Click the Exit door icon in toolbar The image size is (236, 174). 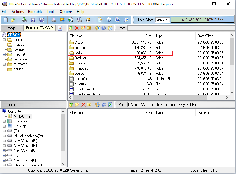[126, 20]
